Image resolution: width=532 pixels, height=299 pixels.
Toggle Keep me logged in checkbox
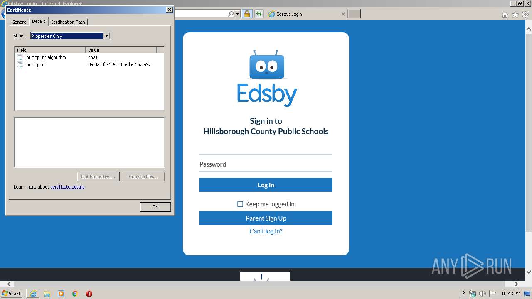pyautogui.click(x=240, y=204)
